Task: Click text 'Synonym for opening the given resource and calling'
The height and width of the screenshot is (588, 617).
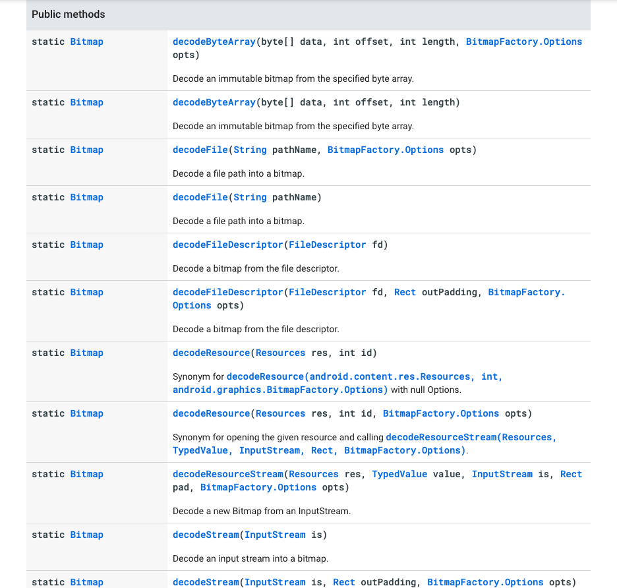Action: pos(278,438)
